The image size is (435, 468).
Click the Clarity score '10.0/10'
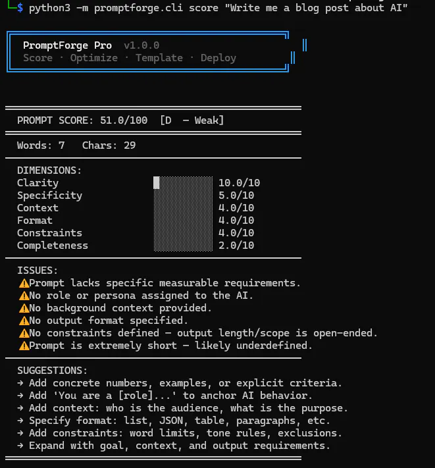pyautogui.click(x=240, y=183)
